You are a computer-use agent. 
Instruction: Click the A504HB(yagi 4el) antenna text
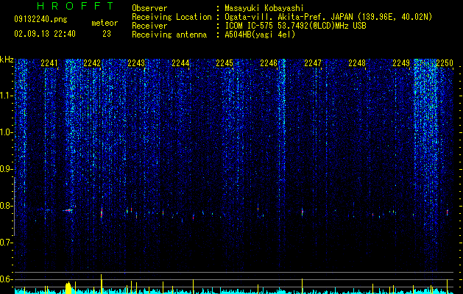(260, 35)
